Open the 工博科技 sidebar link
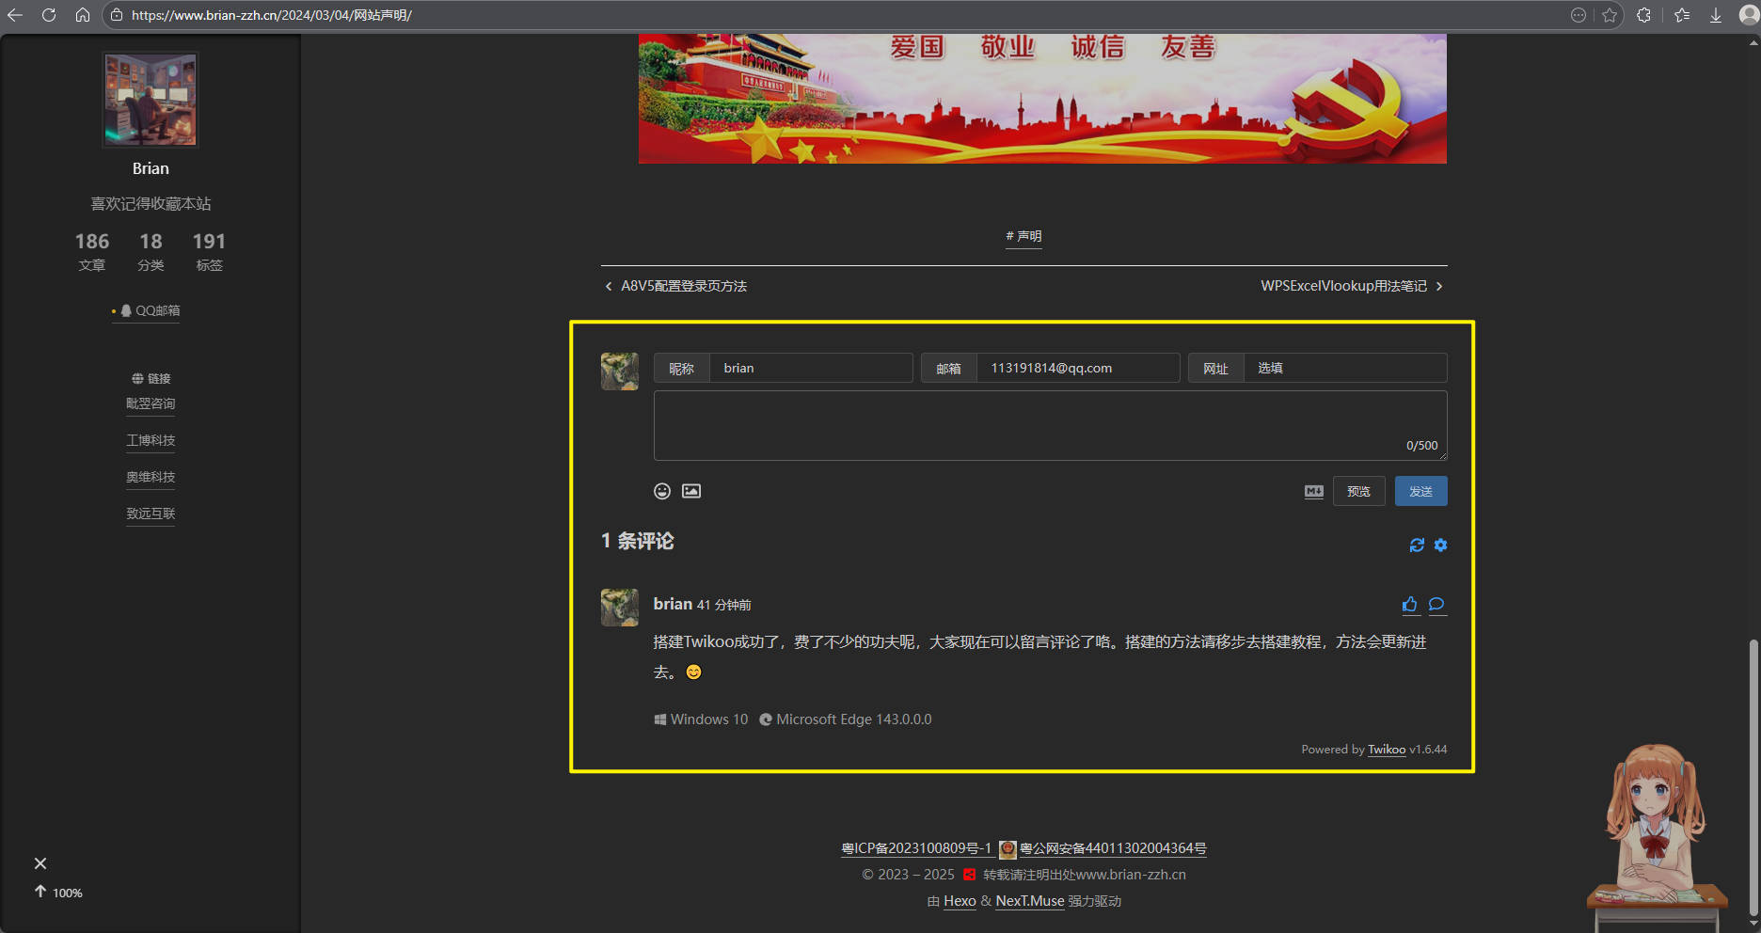1761x933 pixels. 151,440
